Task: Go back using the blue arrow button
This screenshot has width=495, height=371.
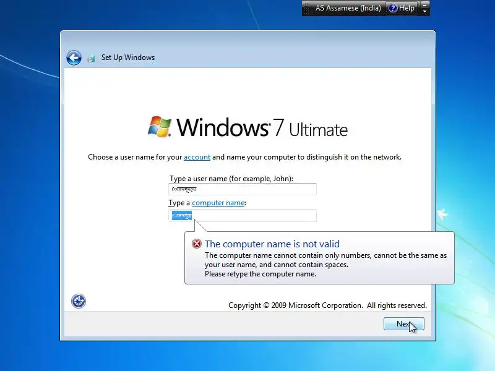Action: [74, 58]
